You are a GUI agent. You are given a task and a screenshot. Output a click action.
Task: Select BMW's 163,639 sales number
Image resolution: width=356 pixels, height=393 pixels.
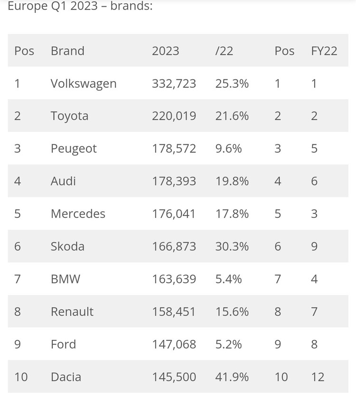point(174,279)
